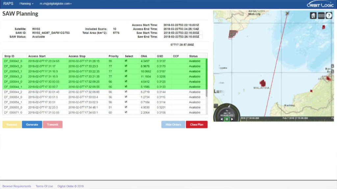
Task: Click the red target area near MALAYSIA label
Action: (262, 83)
